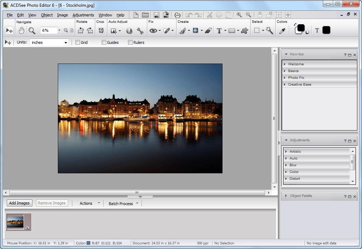Image resolution: width=362 pixels, height=249 pixels.
Task: Open the Units dropdown
Action: click(x=49, y=42)
